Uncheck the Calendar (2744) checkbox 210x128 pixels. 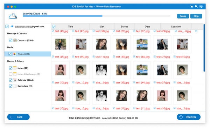click(10, 80)
